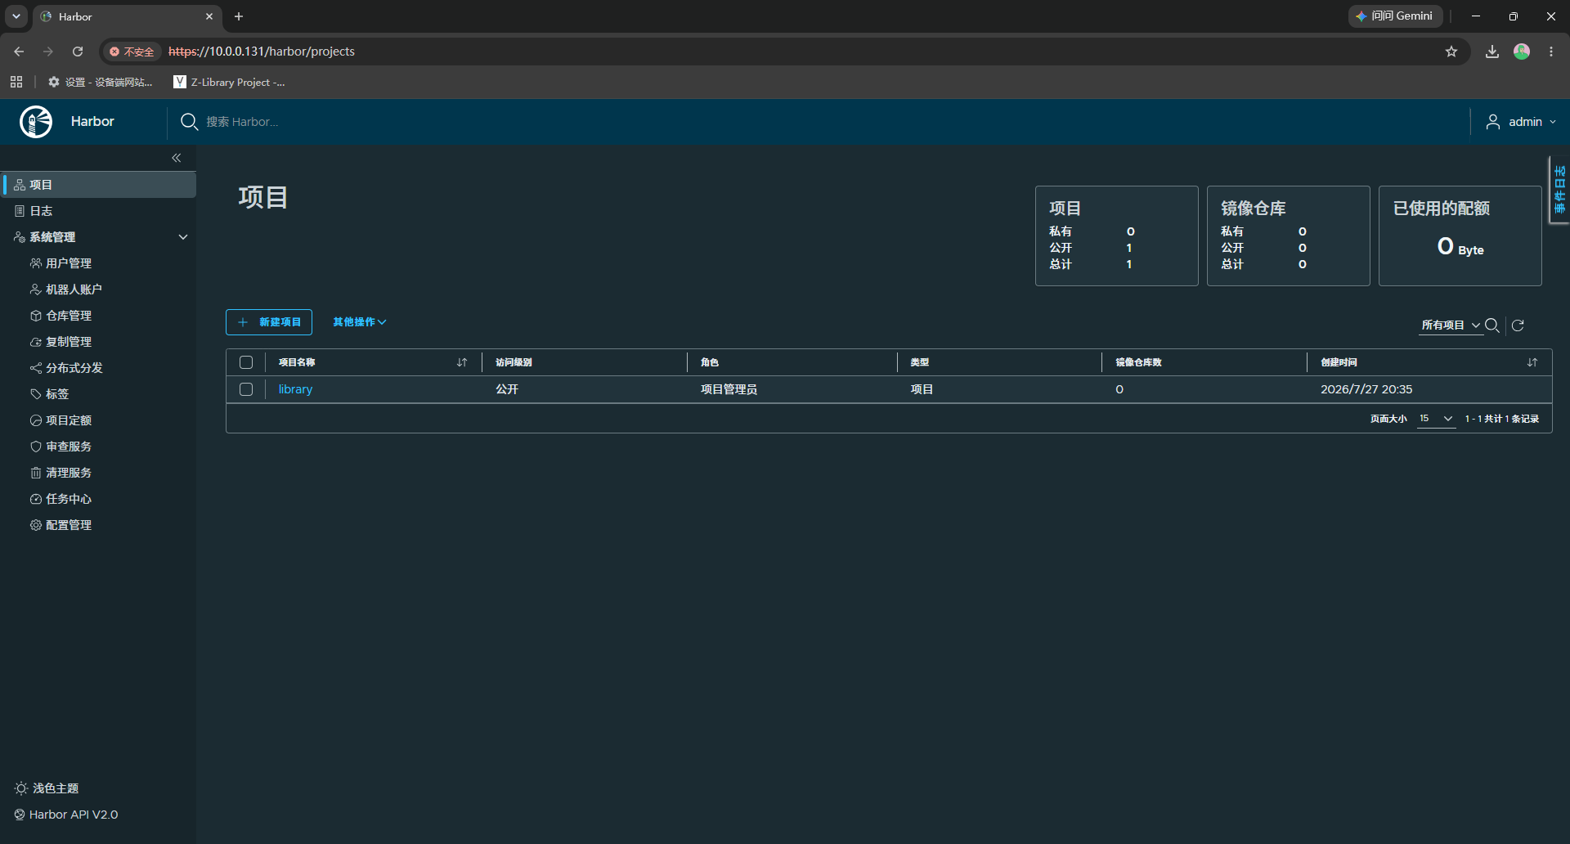The height and width of the screenshot is (844, 1570).
Task: Click the 2026/7/27 20:35 creation time
Action: tap(1366, 389)
